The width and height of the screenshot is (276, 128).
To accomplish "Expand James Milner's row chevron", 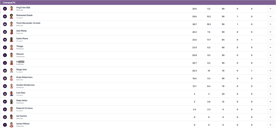I will tap(270, 125).
